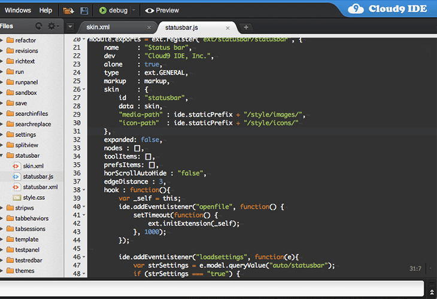Fold the hook function at line 38

[84, 190]
